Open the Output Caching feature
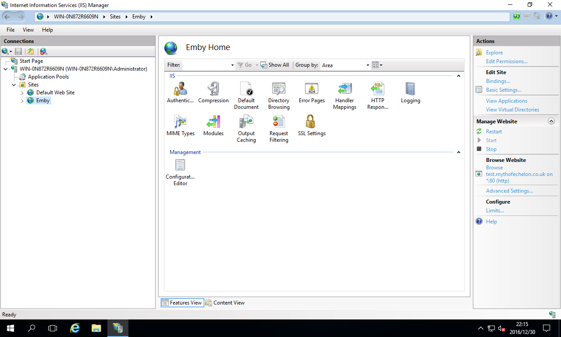This screenshot has width=561, height=337. 246,129
